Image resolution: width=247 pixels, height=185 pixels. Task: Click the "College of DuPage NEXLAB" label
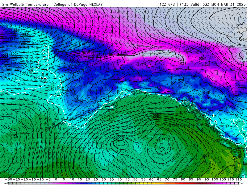point(78,4)
